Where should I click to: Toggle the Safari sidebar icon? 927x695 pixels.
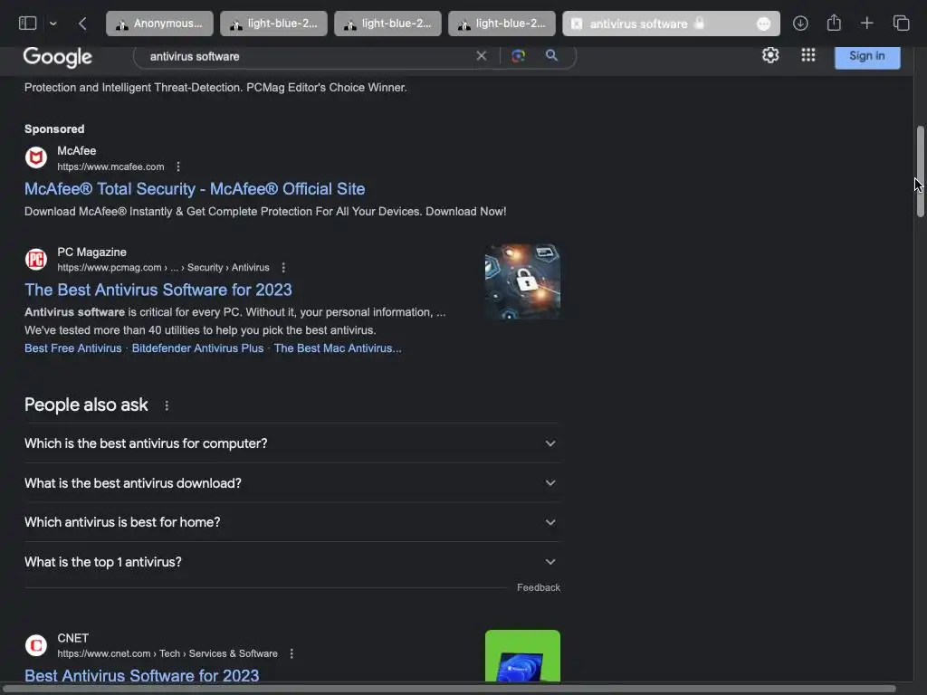coord(28,23)
